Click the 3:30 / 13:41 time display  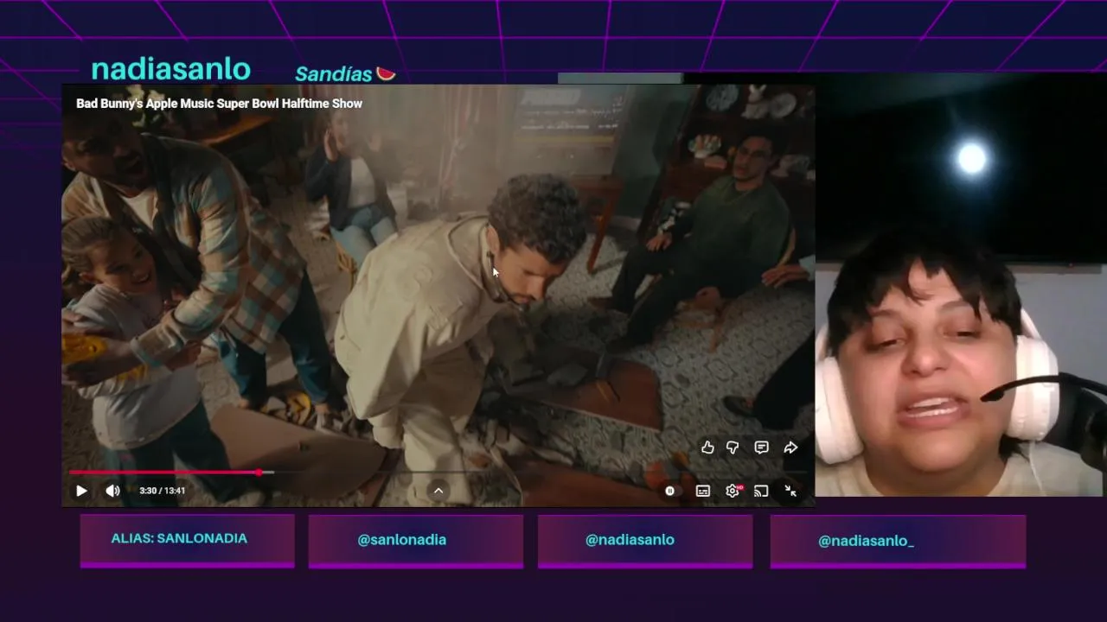162,491
